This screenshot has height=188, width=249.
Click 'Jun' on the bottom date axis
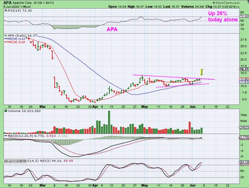[x=193, y=185]
